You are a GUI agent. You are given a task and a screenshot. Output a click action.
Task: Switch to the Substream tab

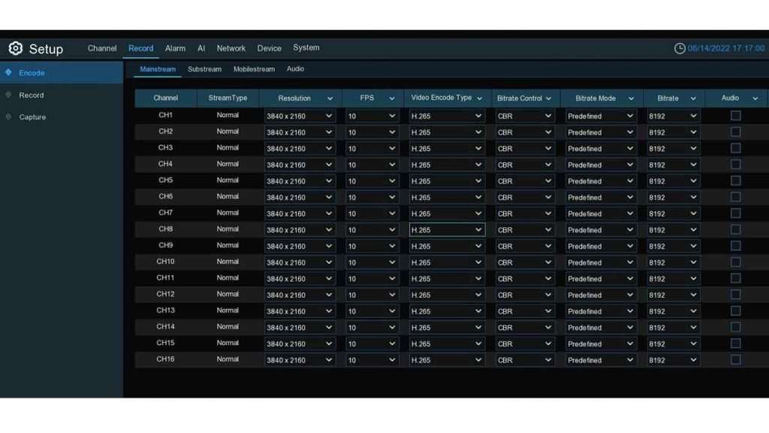tap(204, 68)
